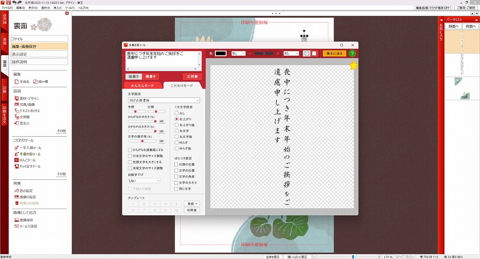Click the green help question-mark icon
This screenshot has height=259, width=480.
(x=352, y=54)
